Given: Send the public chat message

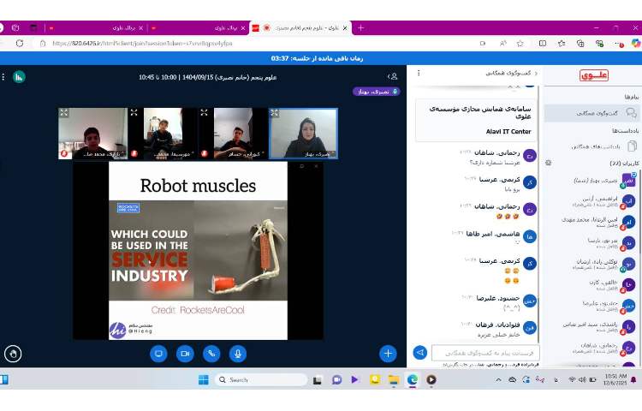Looking at the screenshot, I should tap(420, 352).
